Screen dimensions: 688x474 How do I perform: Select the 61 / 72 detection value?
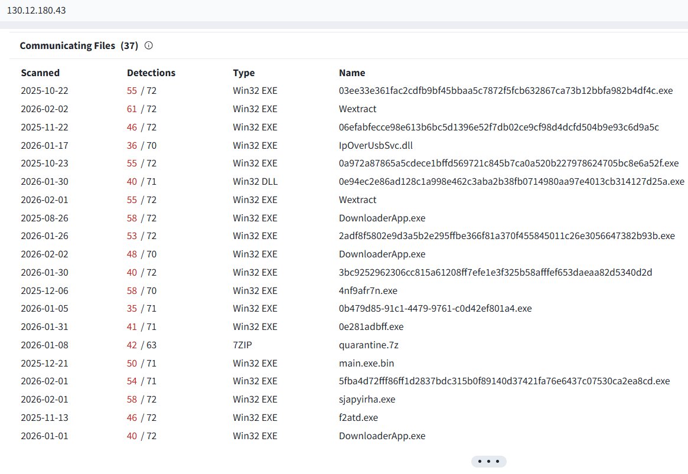(141, 109)
